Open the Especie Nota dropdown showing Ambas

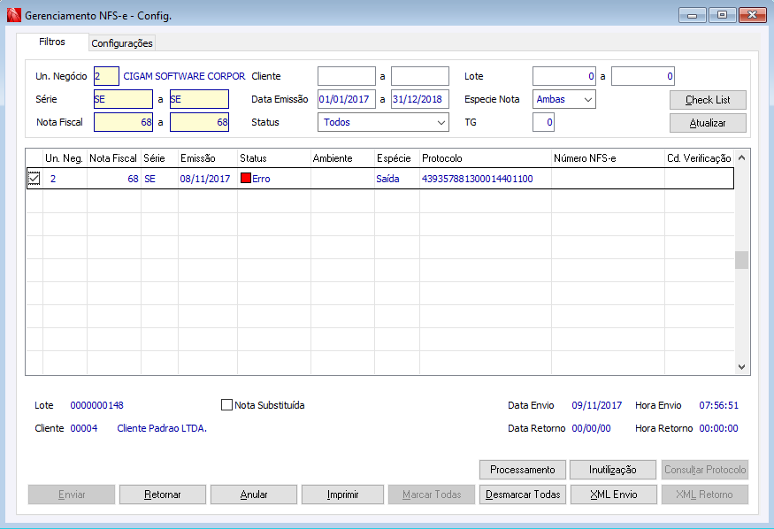click(x=563, y=99)
